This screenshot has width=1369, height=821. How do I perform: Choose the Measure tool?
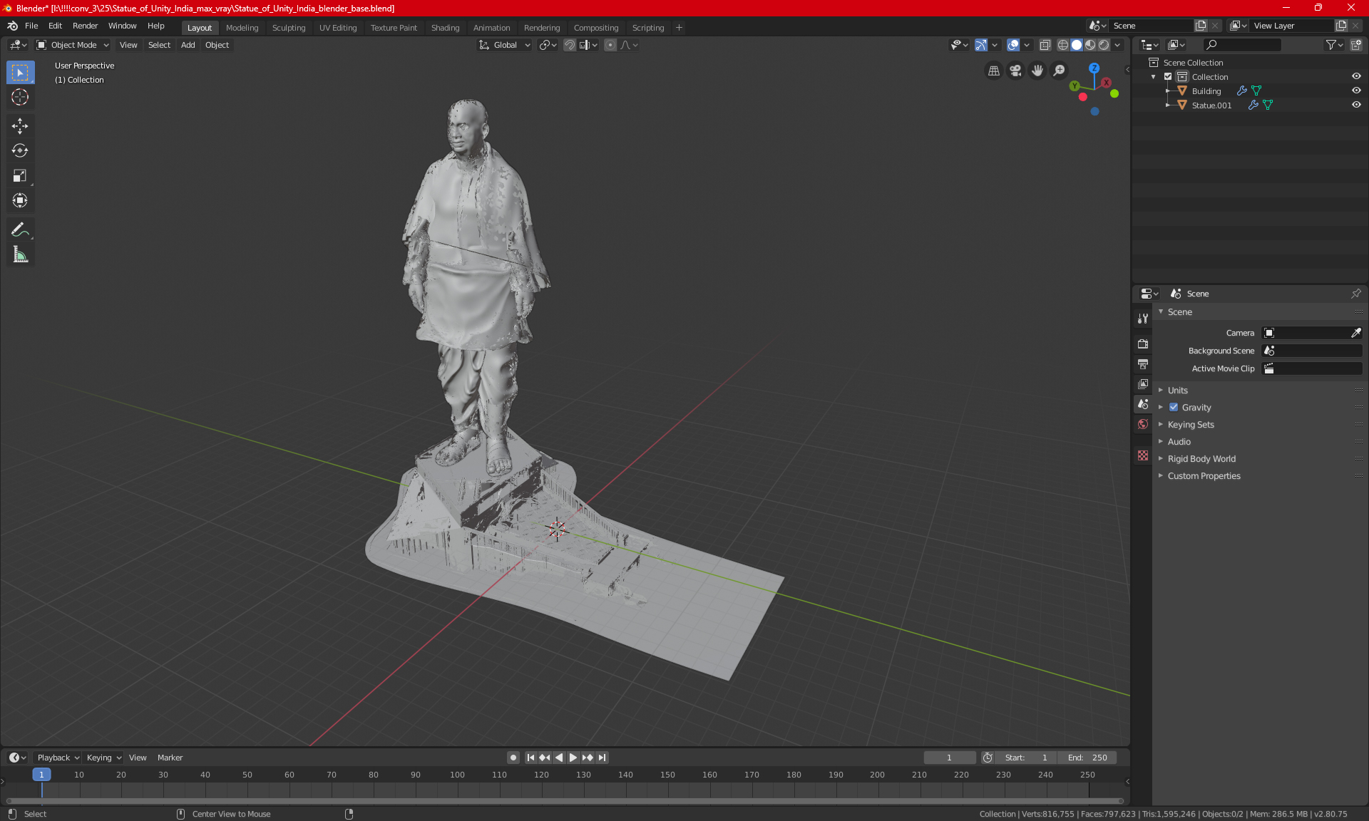coord(20,254)
